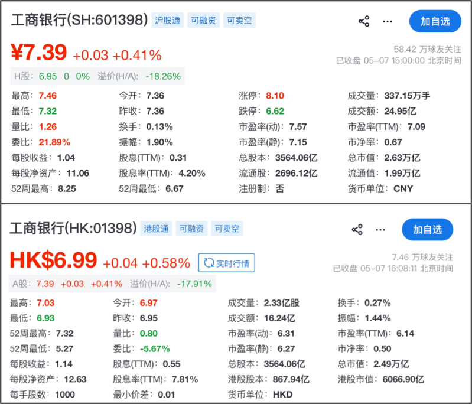
Task: Click 成交额 value 16.24亿
Action: (279, 318)
